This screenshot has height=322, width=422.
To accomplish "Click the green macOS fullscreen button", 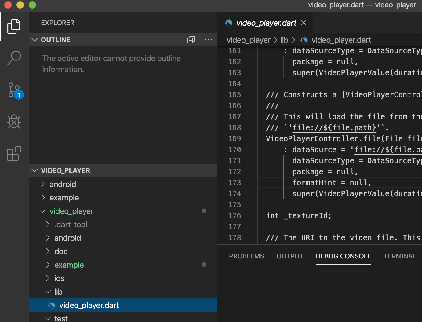I will (32, 5).
